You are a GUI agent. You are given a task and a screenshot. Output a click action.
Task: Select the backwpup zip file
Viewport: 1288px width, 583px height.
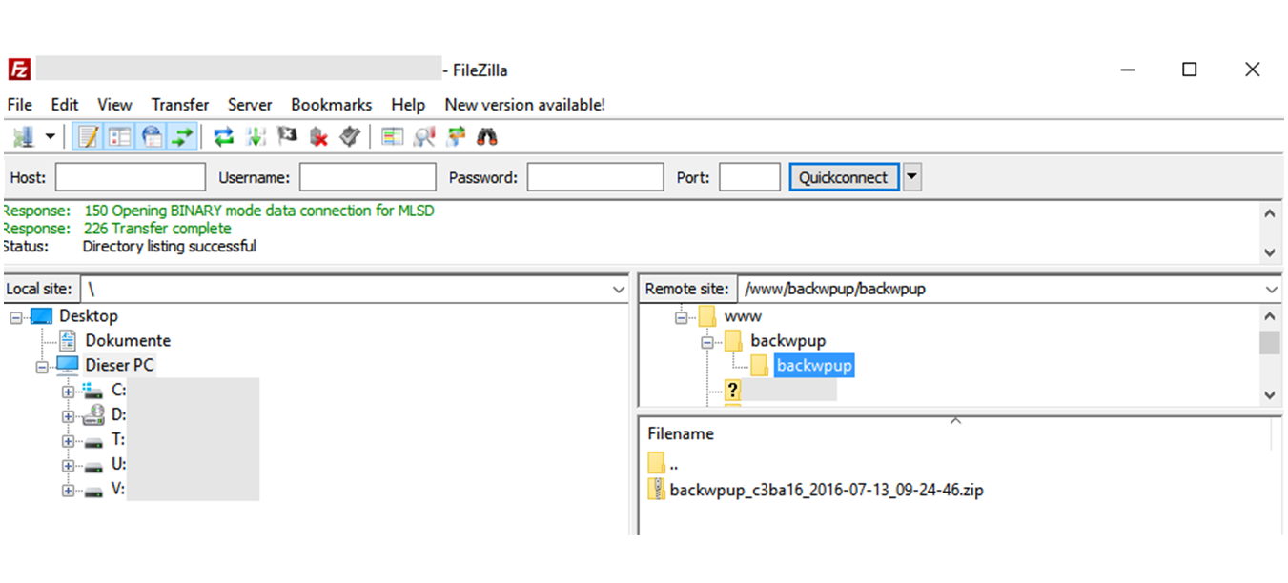[x=825, y=489]
